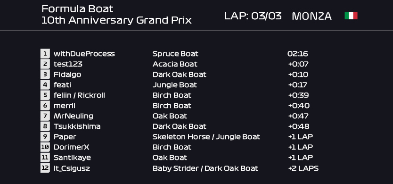Open the Formula Boat title text
This screenshot has height=184, width=393.
[x=77, y=9]
